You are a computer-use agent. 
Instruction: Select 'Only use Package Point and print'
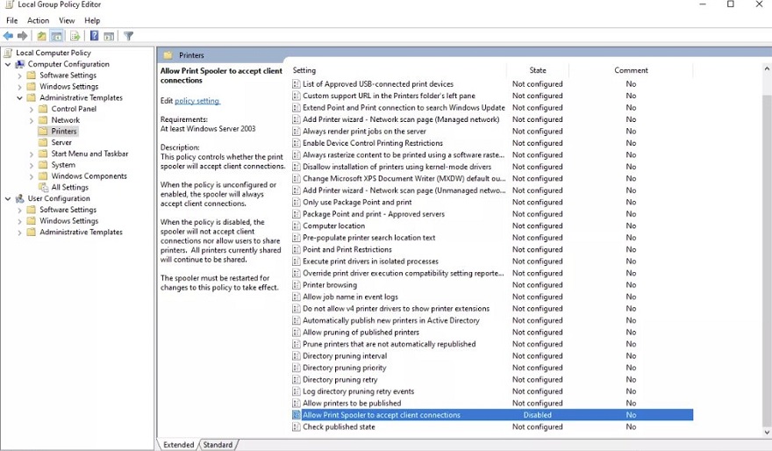pos(357,203)
